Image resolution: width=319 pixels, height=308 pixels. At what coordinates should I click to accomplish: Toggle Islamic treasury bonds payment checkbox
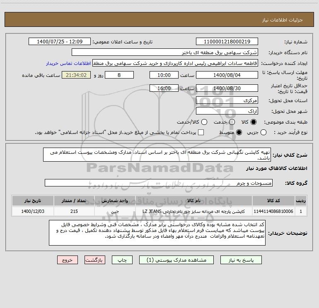(x=201, y=132)
